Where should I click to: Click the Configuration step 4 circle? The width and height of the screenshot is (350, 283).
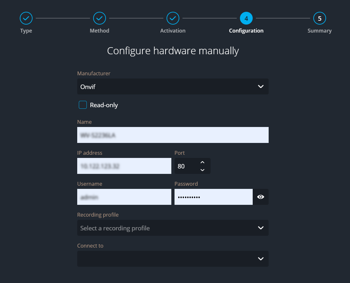pyautogui.click(x=246, y=19)
